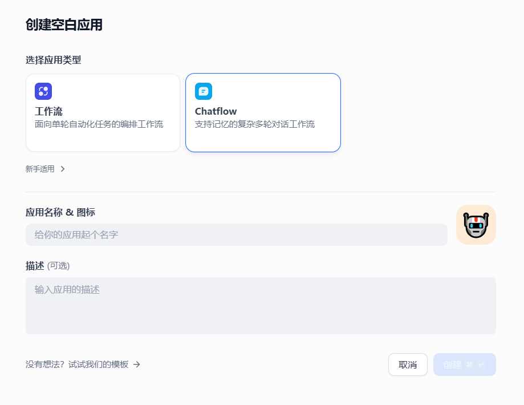Click the 新手适用 section label
The height and width of the screenshot is (405, 524).
tap(40, 169)
